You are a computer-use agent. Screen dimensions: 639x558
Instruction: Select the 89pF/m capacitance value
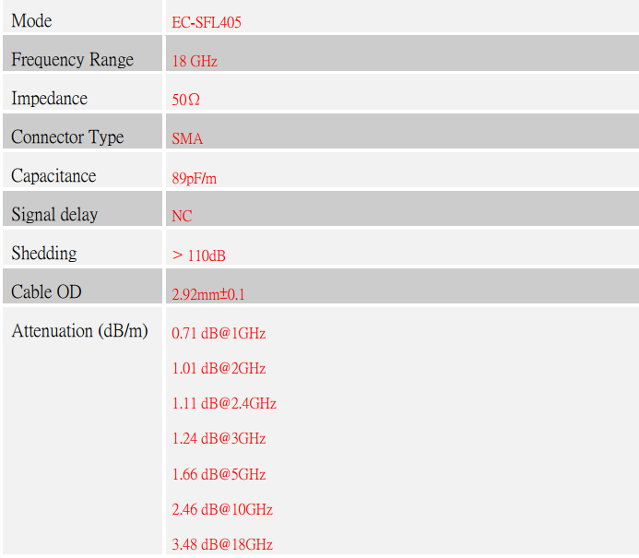(194, 178)
